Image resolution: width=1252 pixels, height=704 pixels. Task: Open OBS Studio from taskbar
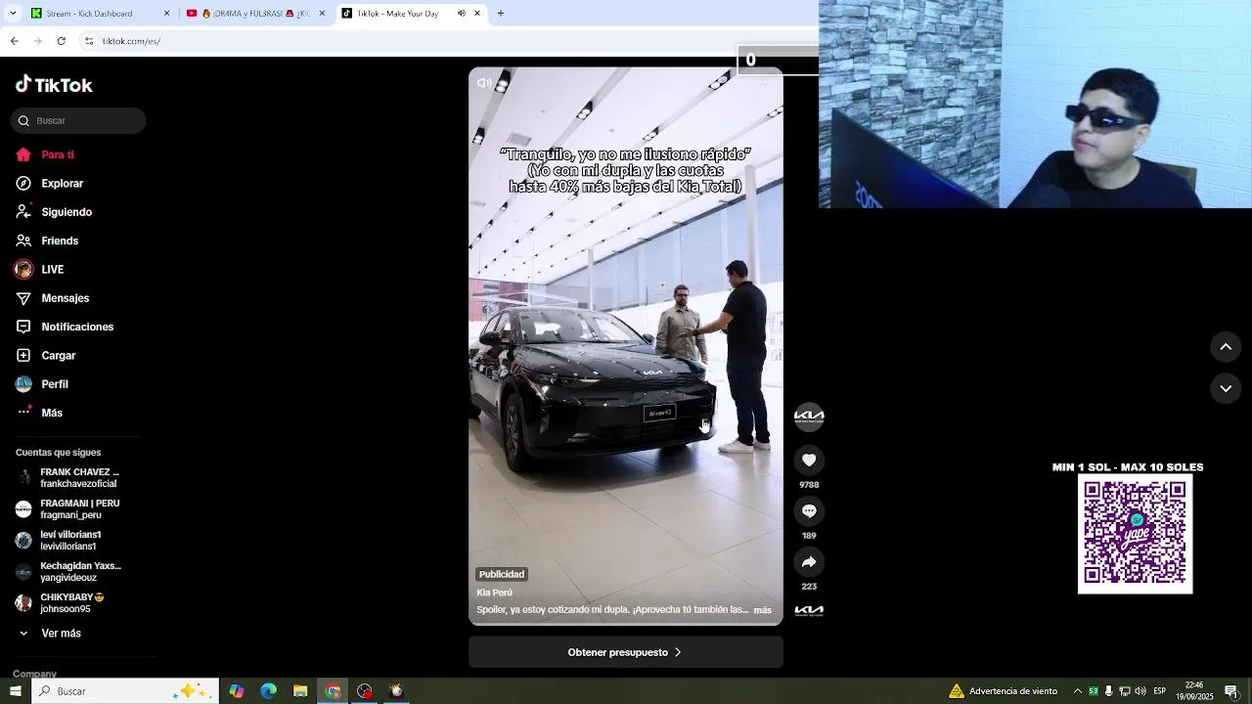tap(365, 691)
